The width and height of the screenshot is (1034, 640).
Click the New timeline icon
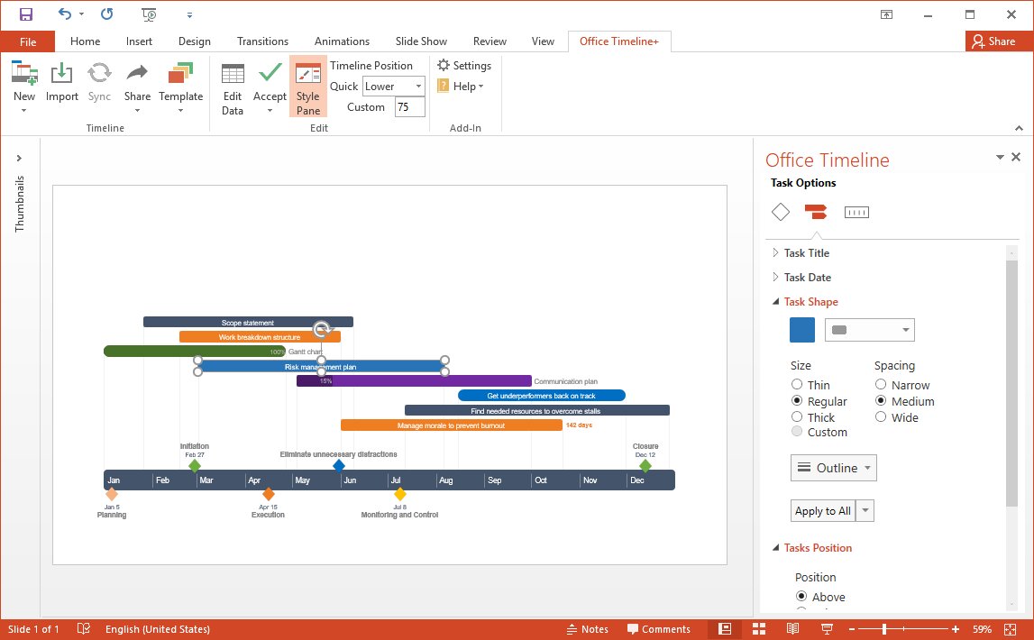pos(24,75)
